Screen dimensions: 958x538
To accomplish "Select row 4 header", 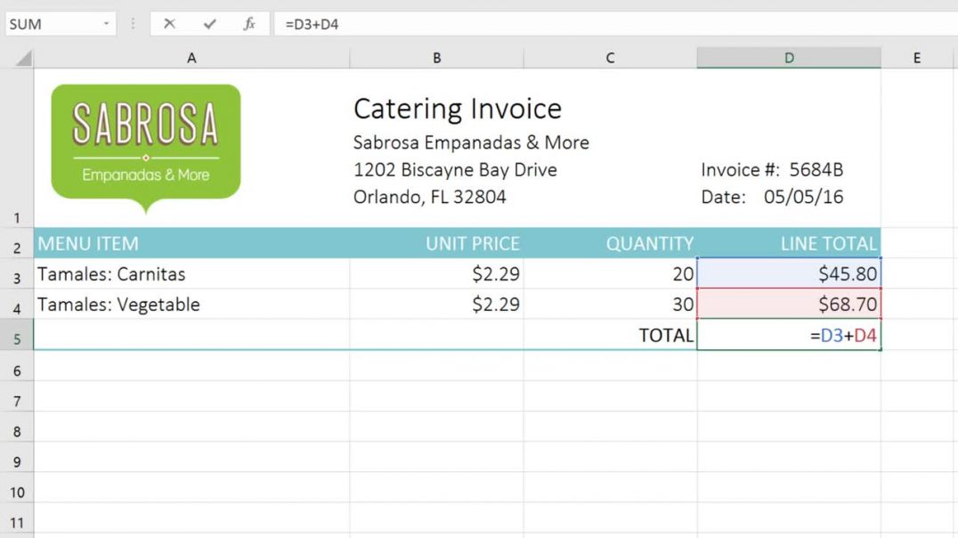I will pos(17,305).
